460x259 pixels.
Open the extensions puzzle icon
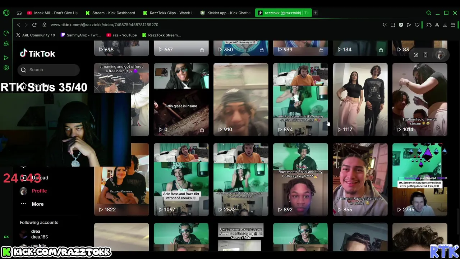[x=429, y=25]
